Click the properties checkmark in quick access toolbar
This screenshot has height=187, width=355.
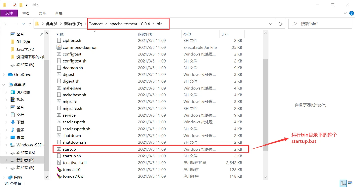tap(14, 5)
